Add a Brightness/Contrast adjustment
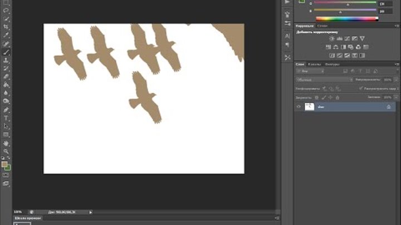 [332, 38]
